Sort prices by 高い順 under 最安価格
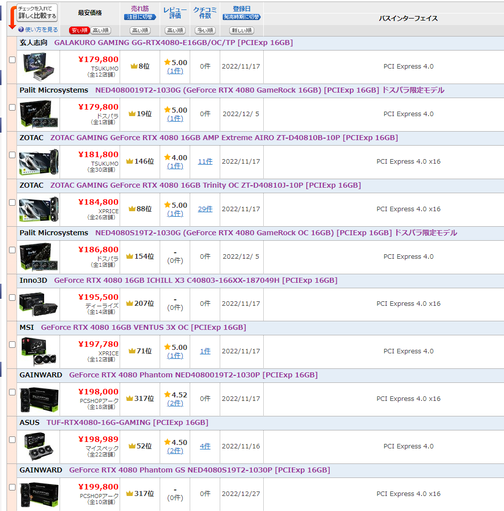504x511 pixels. coord(101,31)
